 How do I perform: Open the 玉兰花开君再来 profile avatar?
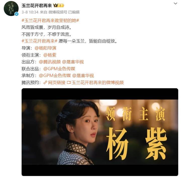click(11, 8)
